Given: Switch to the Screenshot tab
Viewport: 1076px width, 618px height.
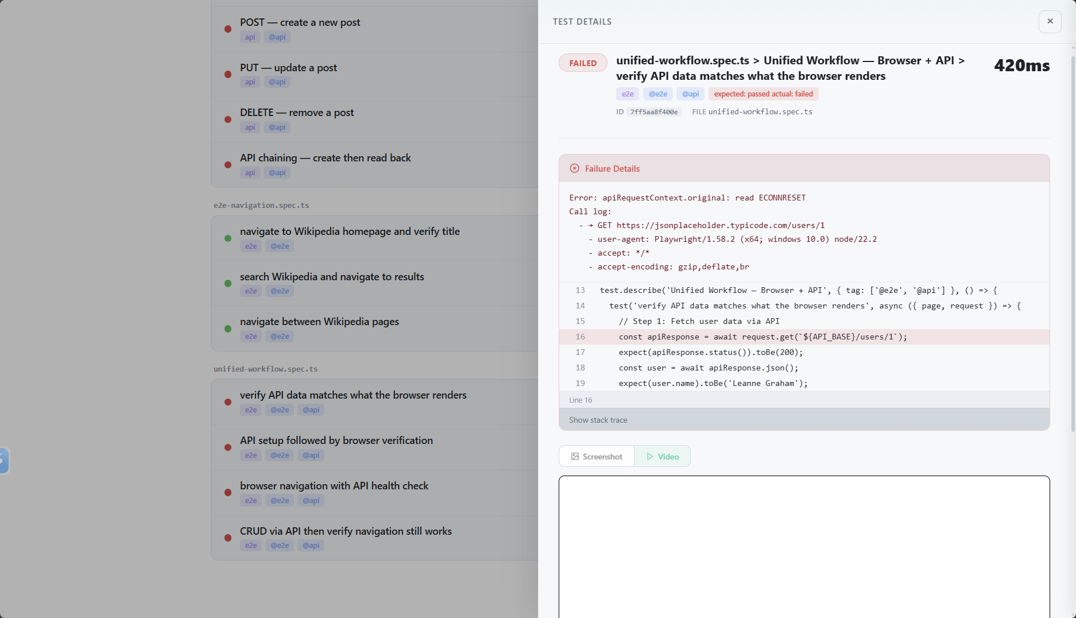Looking at the screenshot, I should tap(595, 456).
